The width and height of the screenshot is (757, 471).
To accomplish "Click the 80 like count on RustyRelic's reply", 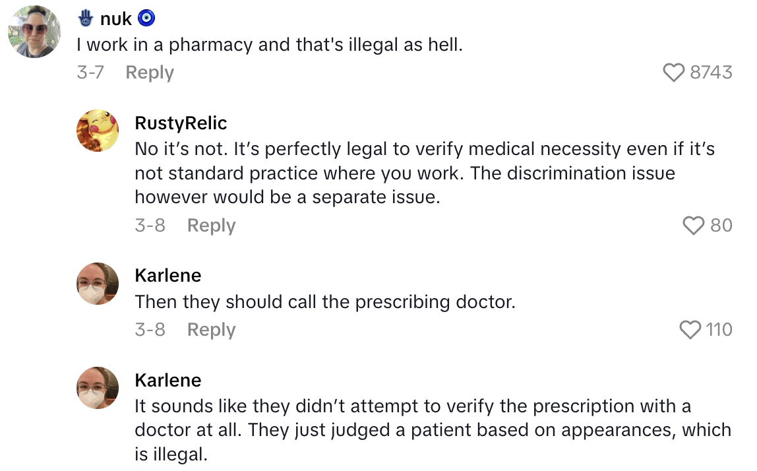I will [721, 226].
